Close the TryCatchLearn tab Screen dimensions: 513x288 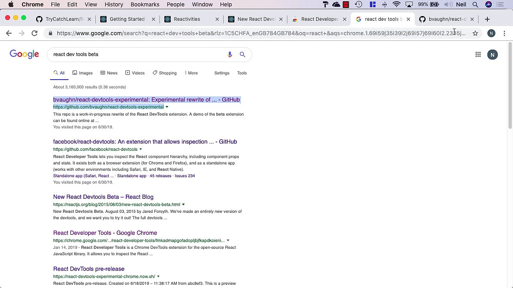point(89,19)
